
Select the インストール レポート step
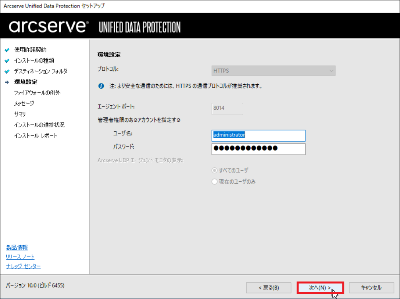click(36, 136)
